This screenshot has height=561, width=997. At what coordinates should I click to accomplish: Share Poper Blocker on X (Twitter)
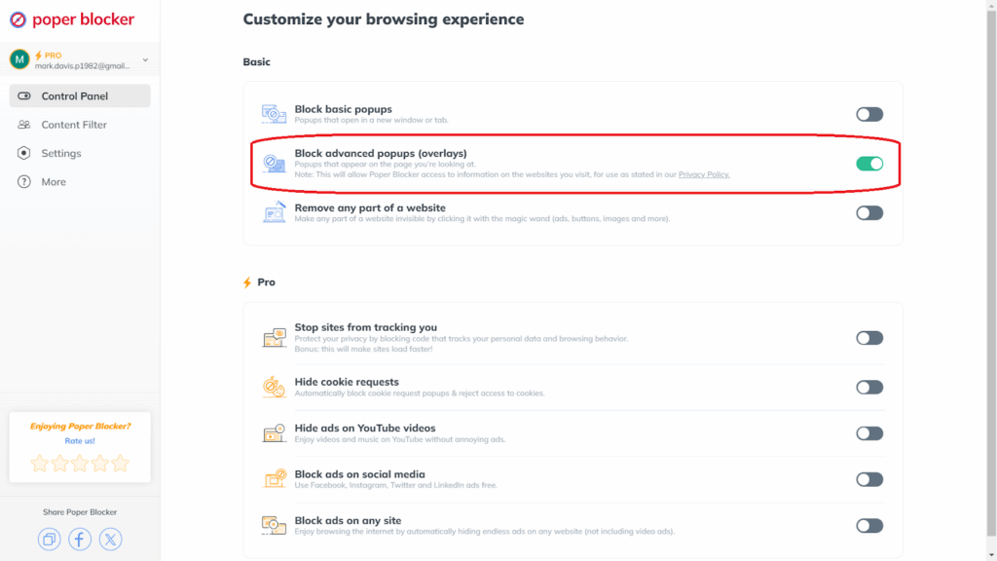111,540
